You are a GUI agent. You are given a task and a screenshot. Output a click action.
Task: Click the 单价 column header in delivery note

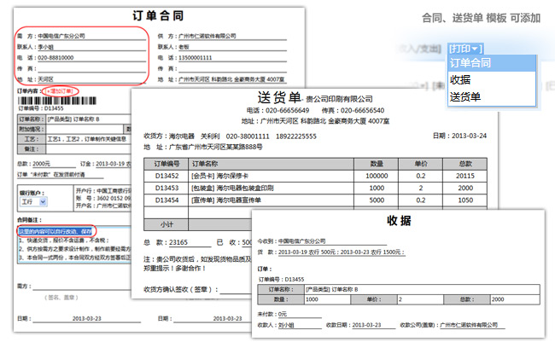click(421, 164)
